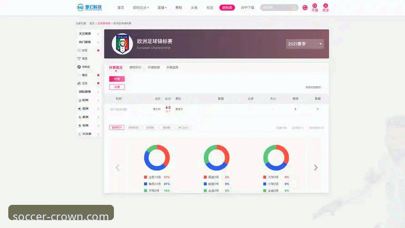The height and width of the screenshot is (228, 405).
Task: Click the black triangle league icon in the sidebar
Action: point(79,67)
